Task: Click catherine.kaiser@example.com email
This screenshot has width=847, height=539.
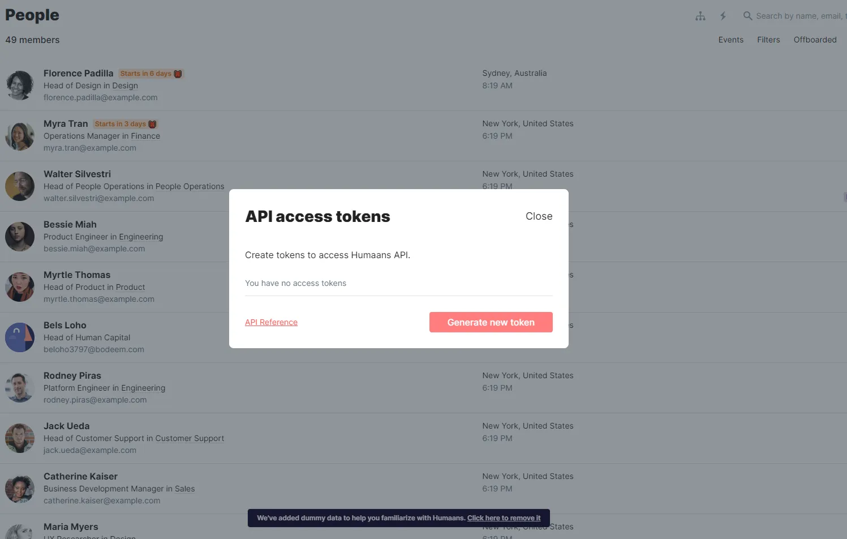Action: tap(102, 500)
